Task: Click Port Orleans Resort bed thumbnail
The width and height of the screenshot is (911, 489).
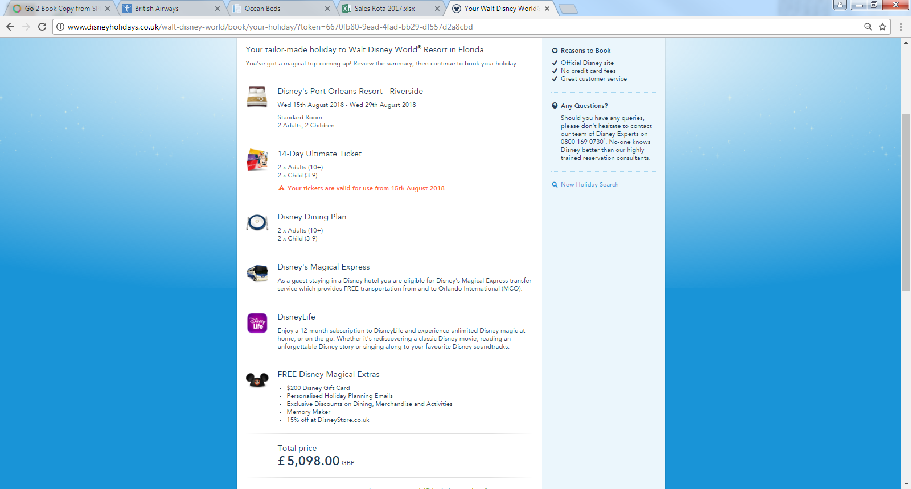Action: [257, 97]
